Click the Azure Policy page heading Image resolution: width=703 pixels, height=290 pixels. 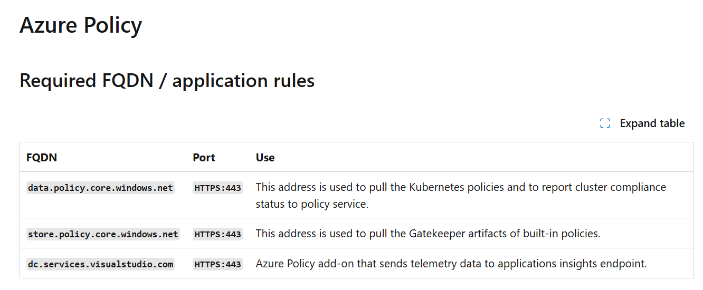click(x=81, y=25)
